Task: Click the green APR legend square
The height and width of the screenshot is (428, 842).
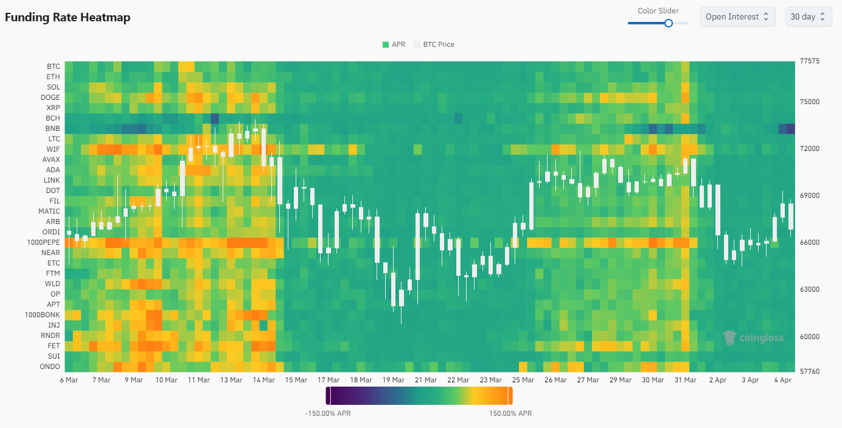Action: [x=386, y=44]
